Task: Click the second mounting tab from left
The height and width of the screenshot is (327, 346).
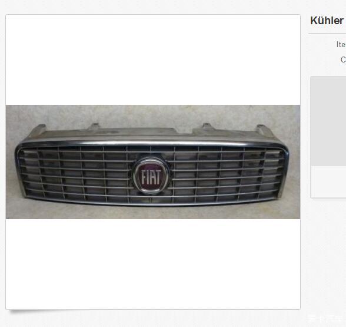Action: [94, 127]
